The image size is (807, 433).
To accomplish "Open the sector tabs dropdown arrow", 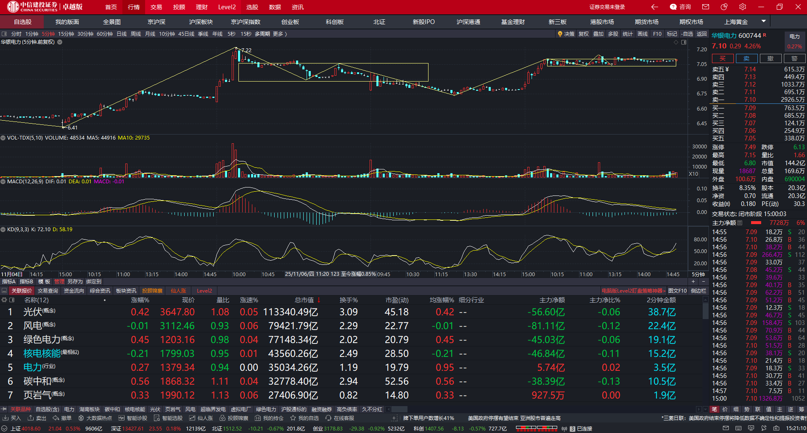I will click(x=705, y=409).
